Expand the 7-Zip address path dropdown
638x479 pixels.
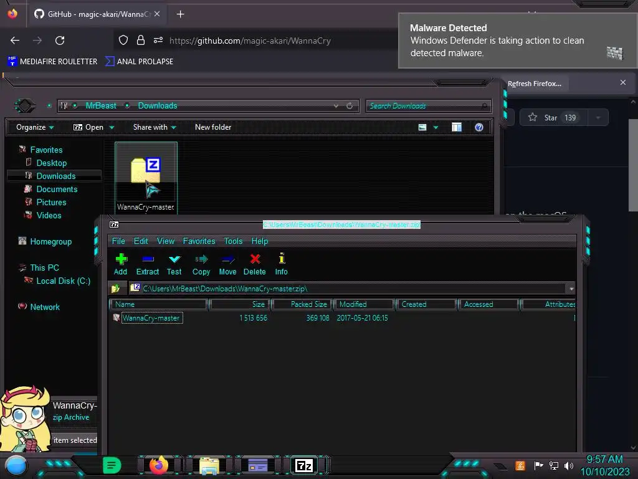[x=571, y=288]
